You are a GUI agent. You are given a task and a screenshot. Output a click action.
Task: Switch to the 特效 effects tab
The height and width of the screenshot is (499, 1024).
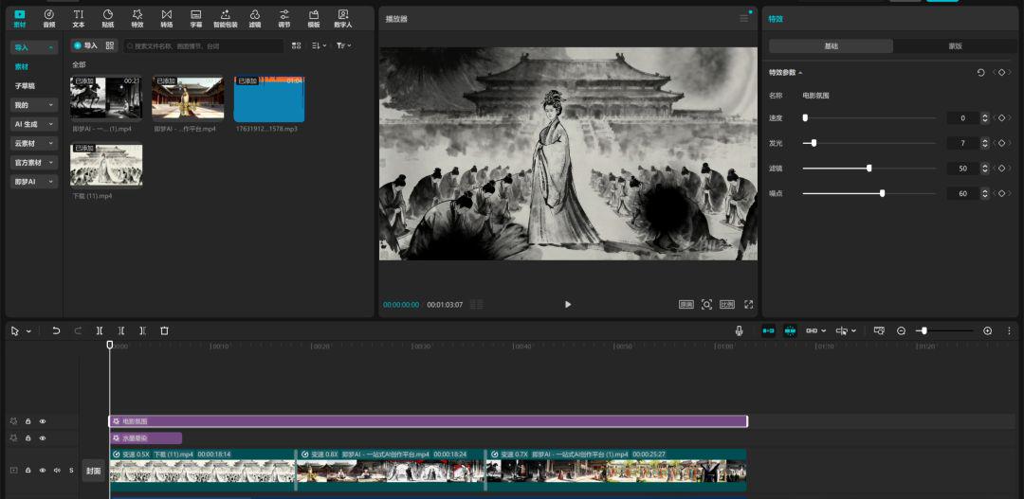(137, 18)
